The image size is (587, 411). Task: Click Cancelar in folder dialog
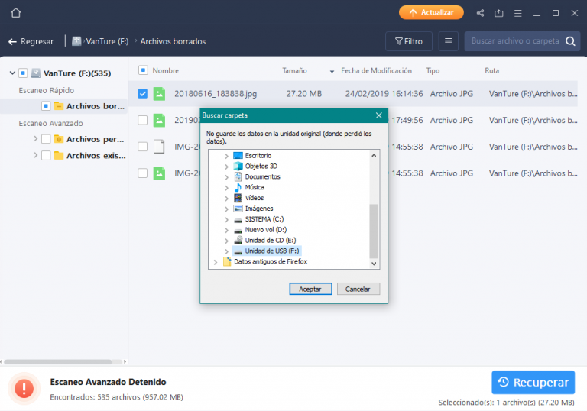click(358, 289)
